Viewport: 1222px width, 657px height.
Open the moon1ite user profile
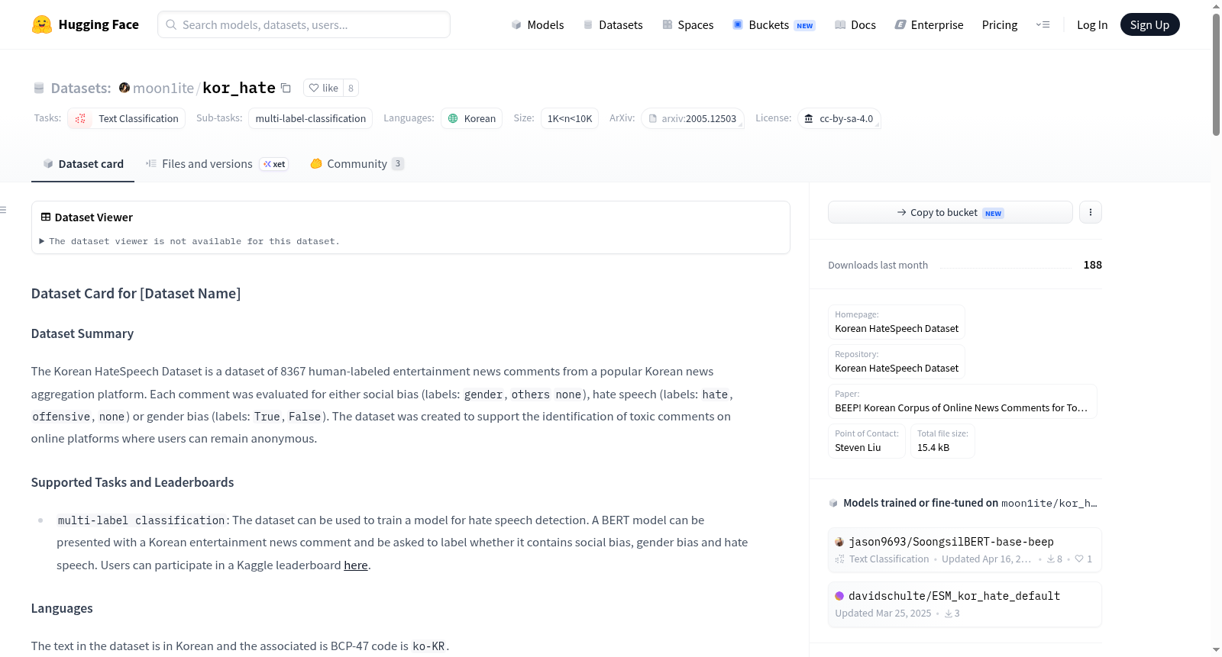click(x=163, y=88)
